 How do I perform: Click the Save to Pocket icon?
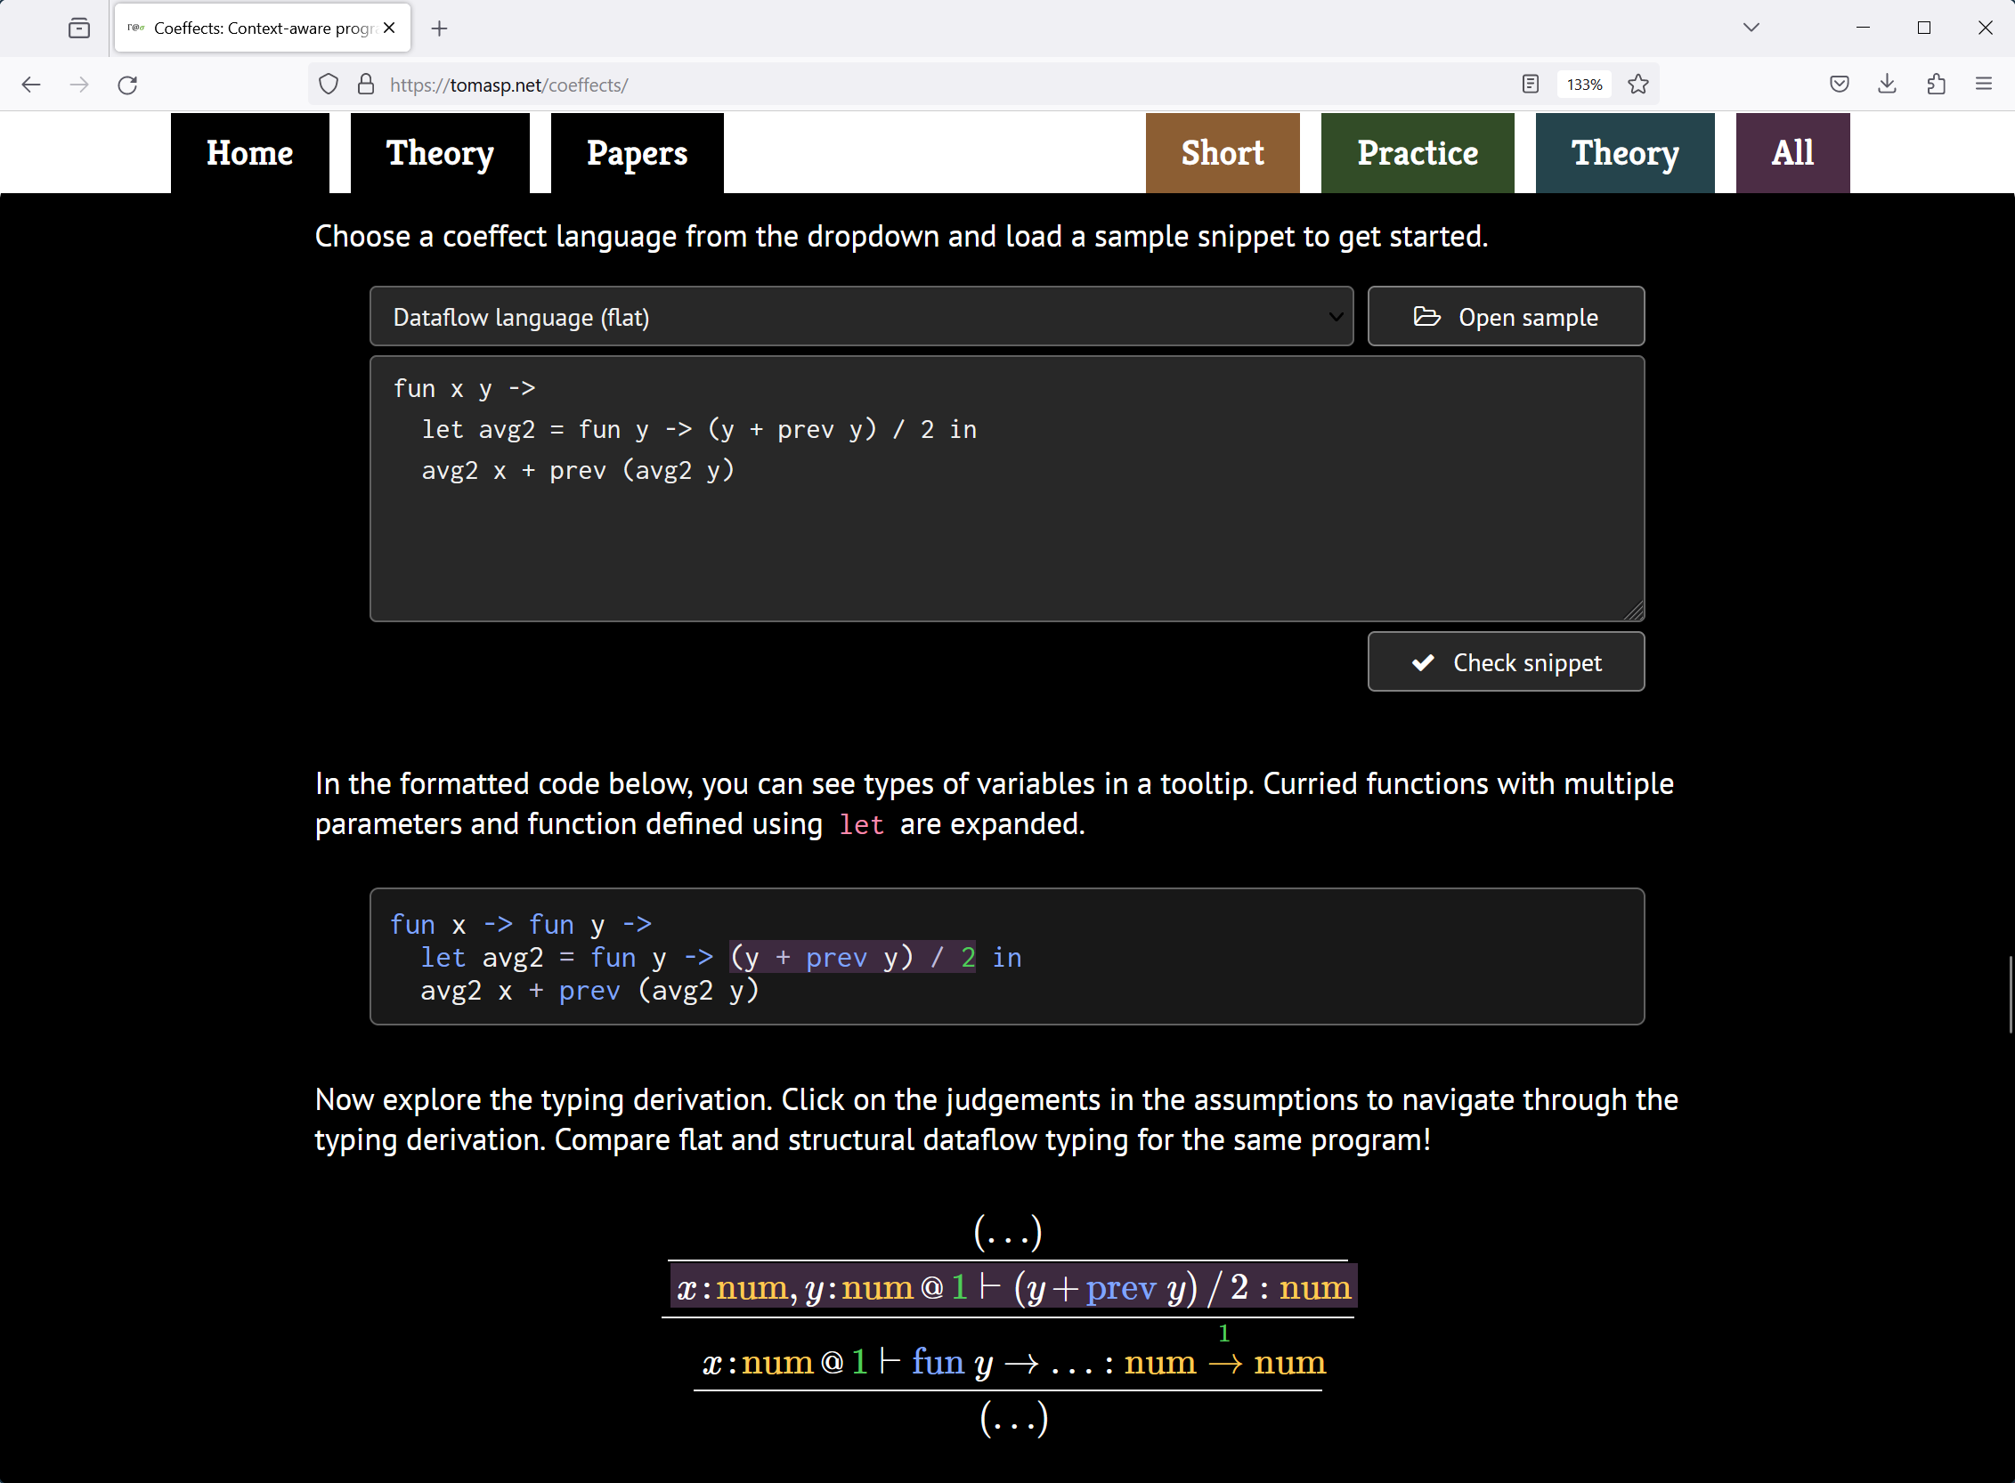1839,85
